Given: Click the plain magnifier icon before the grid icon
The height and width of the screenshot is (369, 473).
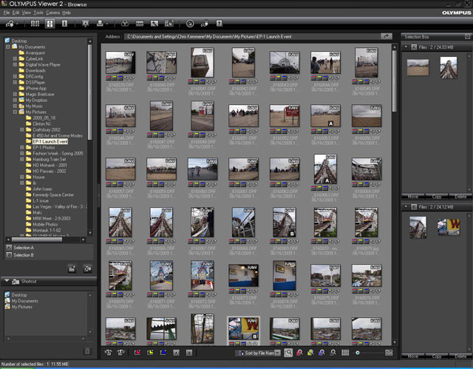Looking at the screenshot, I should [333, 353].
